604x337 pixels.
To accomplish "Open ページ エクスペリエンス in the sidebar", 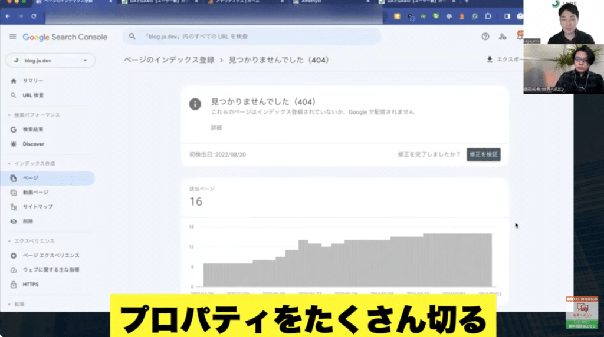I will [51, 256].
